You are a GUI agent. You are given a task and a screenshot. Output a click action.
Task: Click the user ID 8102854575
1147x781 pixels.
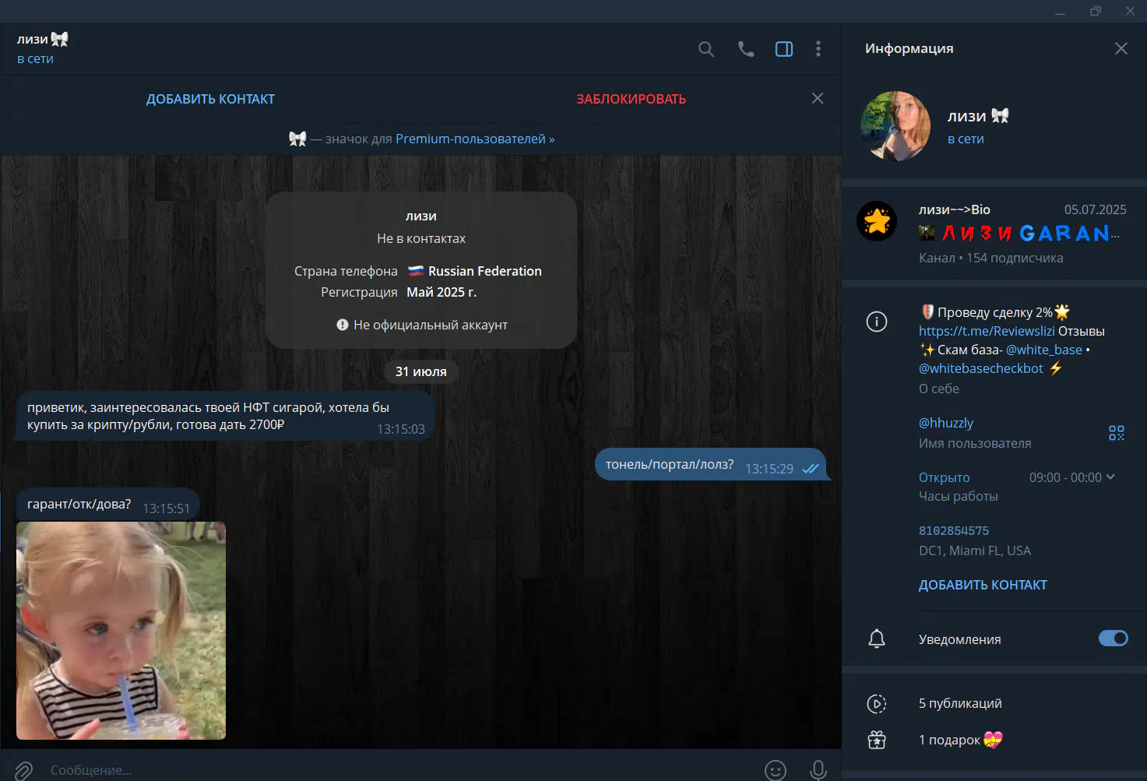point(954,531)
